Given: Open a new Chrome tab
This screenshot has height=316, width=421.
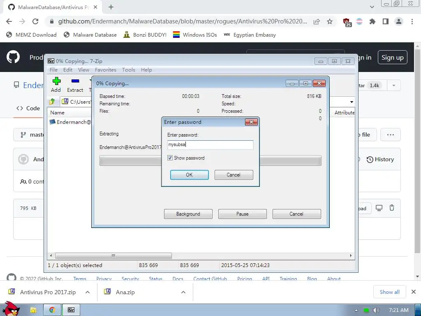Looking at the screenshot, I should point(111,7).
